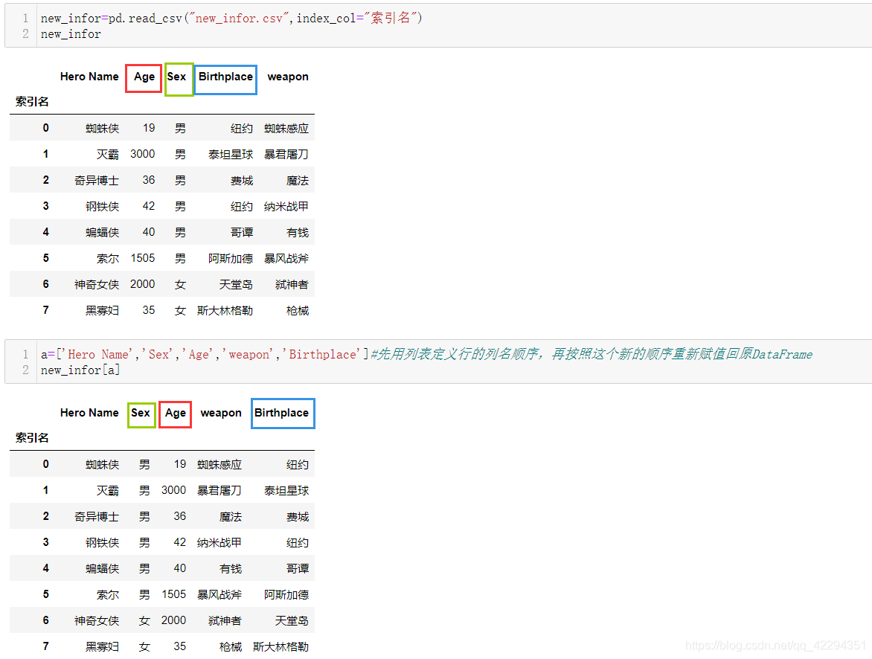The image size is (872, 659).
Task: Click age value 2000 in second table
Action: (x=173, y=620)
